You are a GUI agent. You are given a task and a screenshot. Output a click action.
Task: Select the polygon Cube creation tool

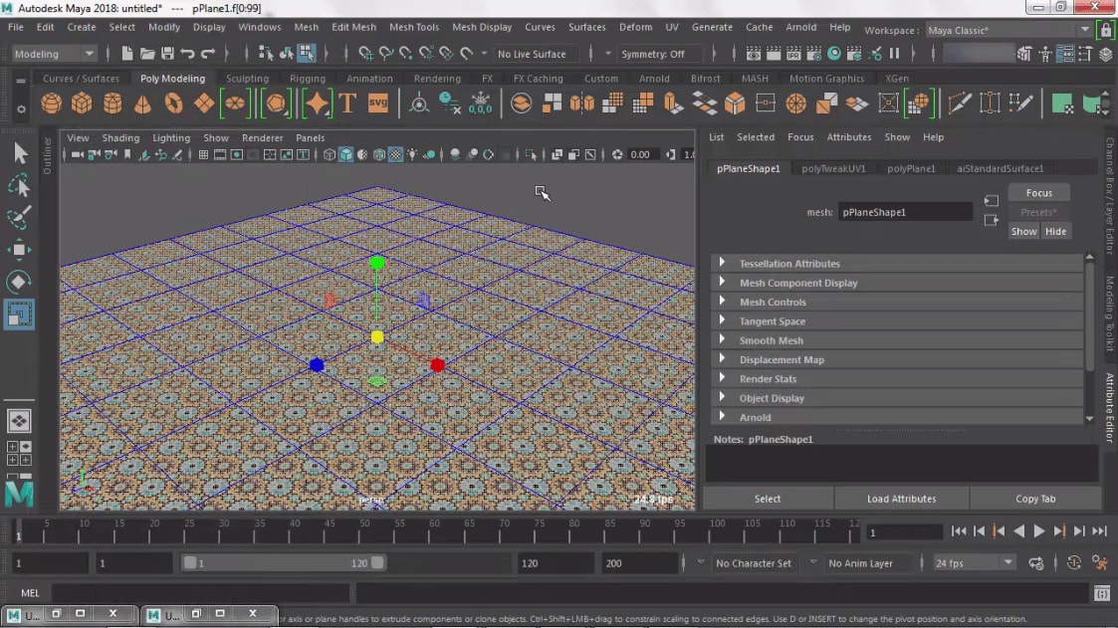(x=80, y=103)
